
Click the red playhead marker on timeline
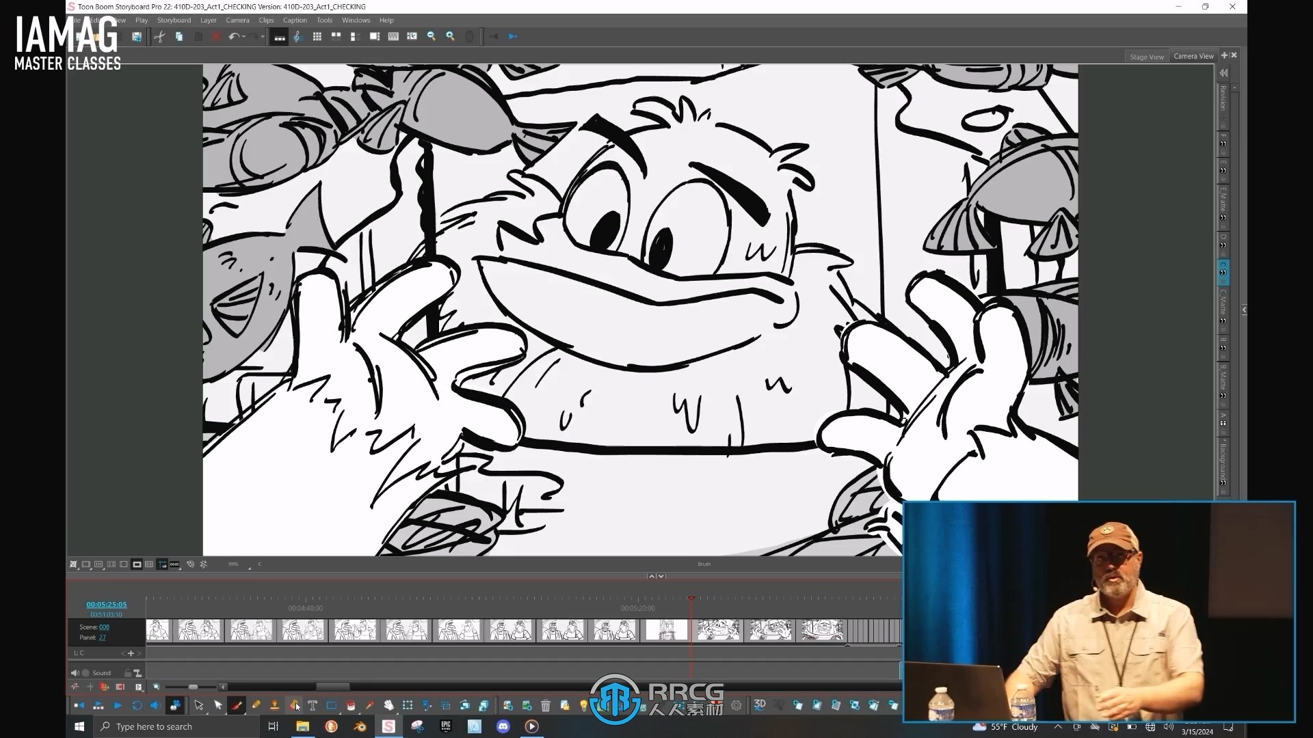[691, 599]
